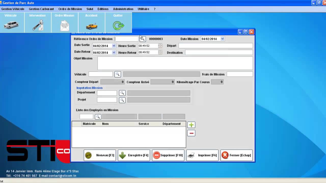Open the Accident toolbar shortcut
The image size is (326, 183).
click(x=91, y=23)
